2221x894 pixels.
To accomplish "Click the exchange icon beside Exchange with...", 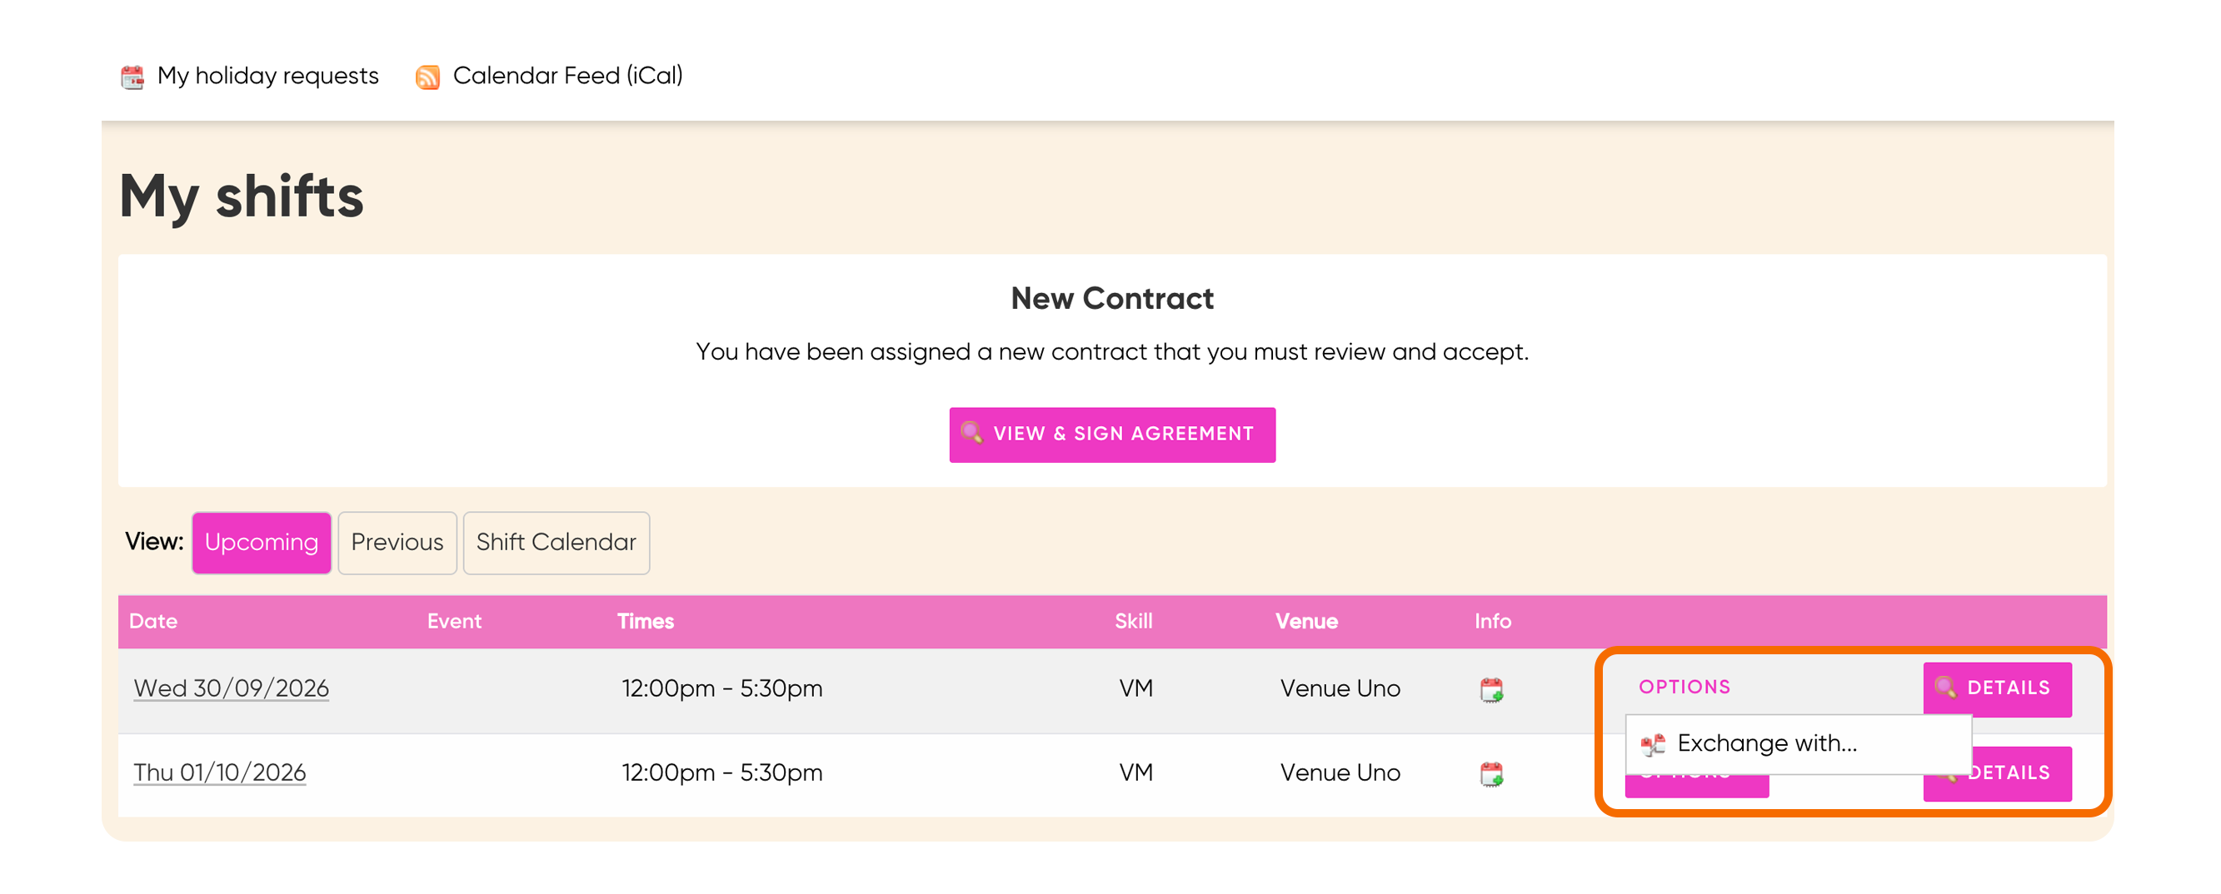I will pos(1653,744).
